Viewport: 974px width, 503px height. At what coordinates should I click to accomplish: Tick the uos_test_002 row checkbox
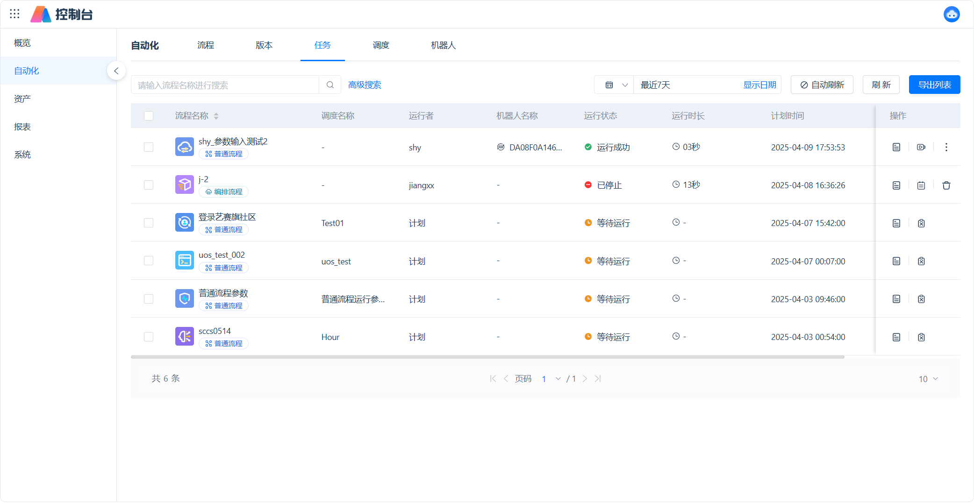pyautogui.click(x=149, y=261)
